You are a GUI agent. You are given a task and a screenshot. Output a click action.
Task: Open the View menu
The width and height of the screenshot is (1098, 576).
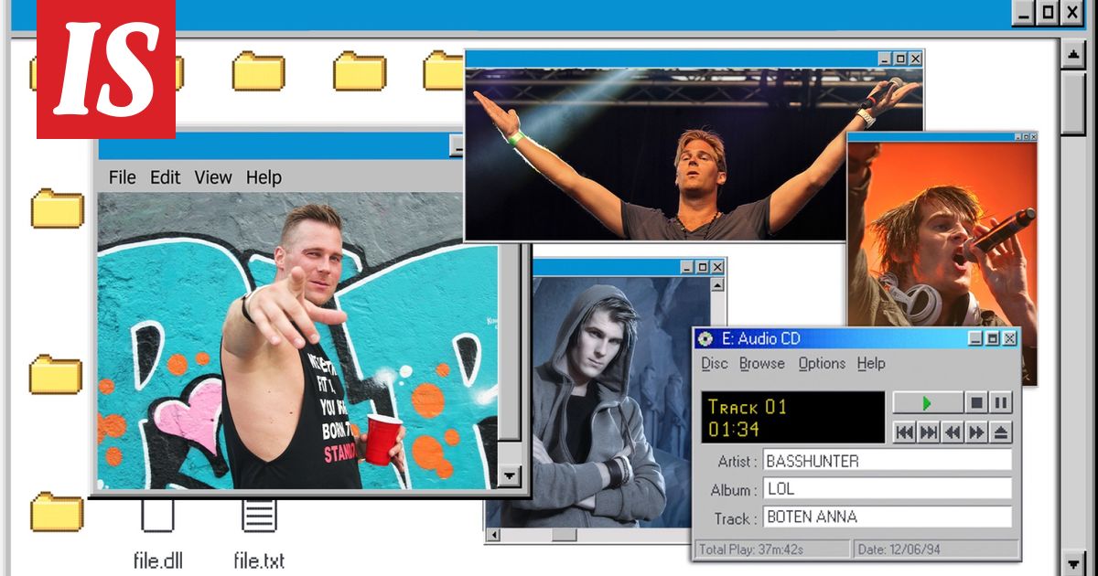click(x=213, y=177)
